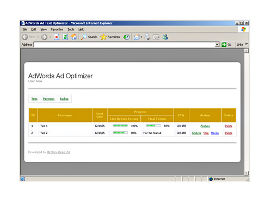
Task: Click the Windows flag logo icon
Action: (x=244, y=29)
